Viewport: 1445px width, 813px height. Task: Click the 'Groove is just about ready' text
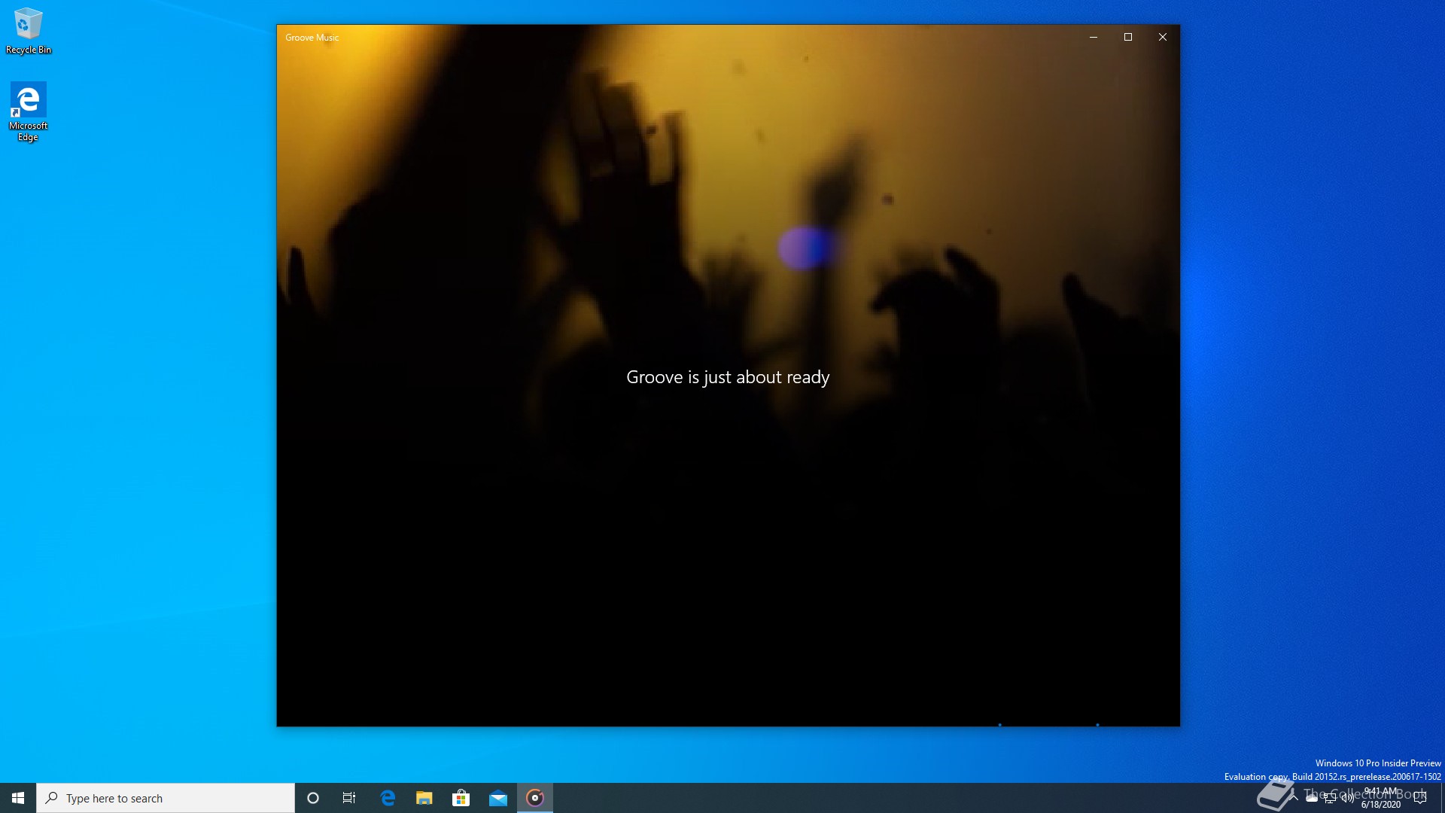(x=728, y=377)
